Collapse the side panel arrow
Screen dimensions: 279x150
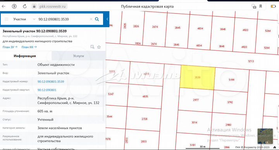pos(107,19)
